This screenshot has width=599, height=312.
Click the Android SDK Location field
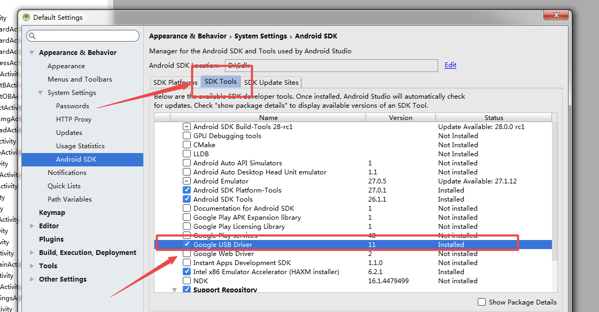331,66
